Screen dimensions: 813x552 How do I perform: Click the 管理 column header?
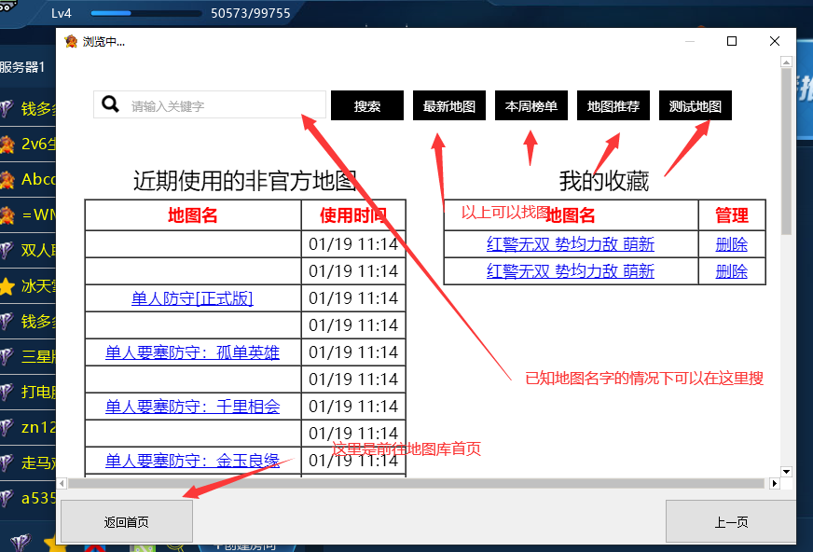coord(732,215)
